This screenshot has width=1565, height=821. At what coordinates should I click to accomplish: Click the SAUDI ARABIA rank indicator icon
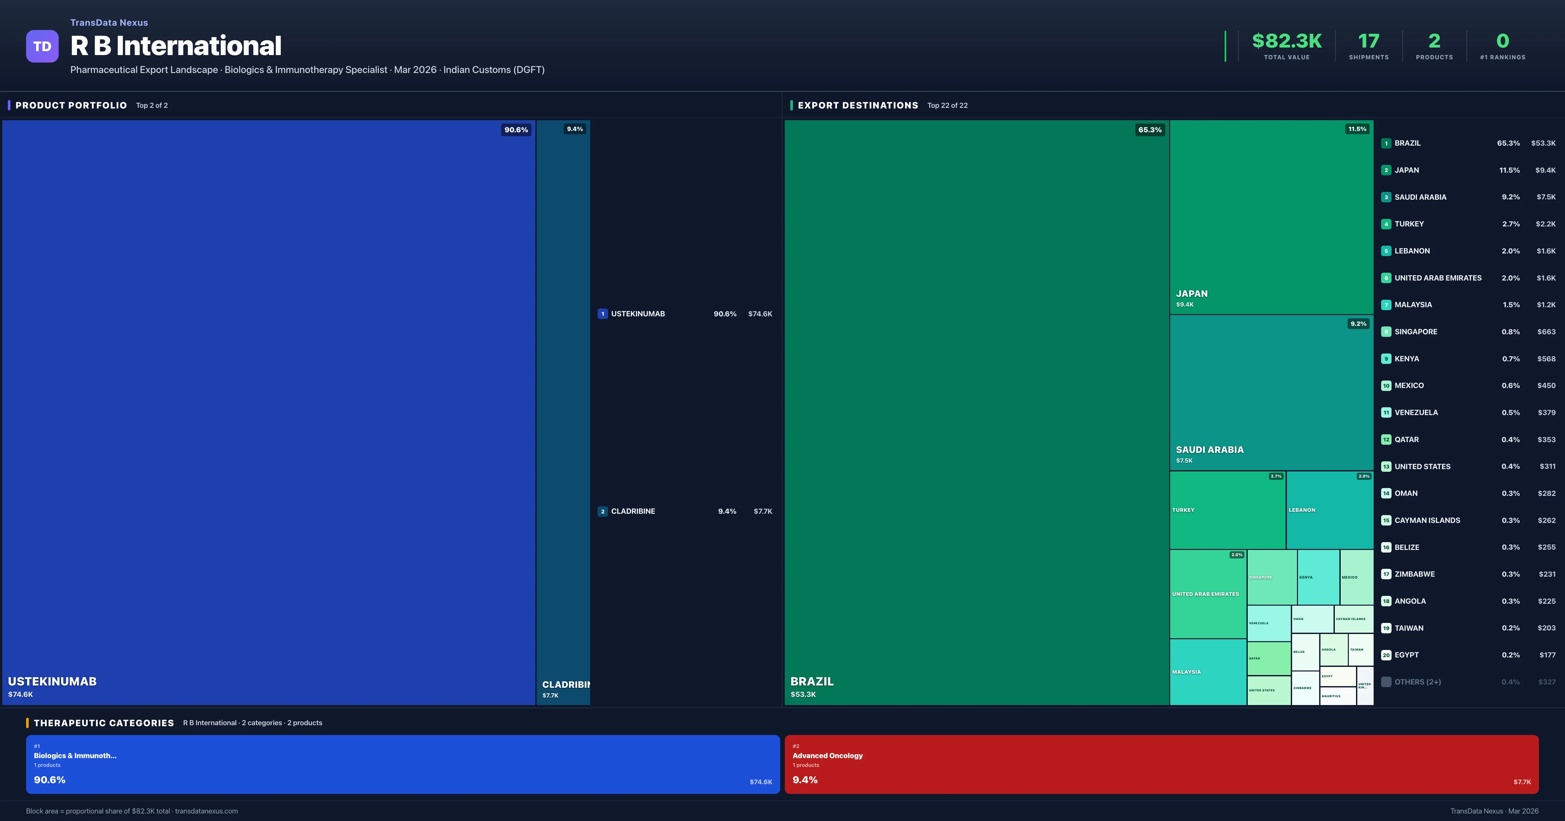1386,197
